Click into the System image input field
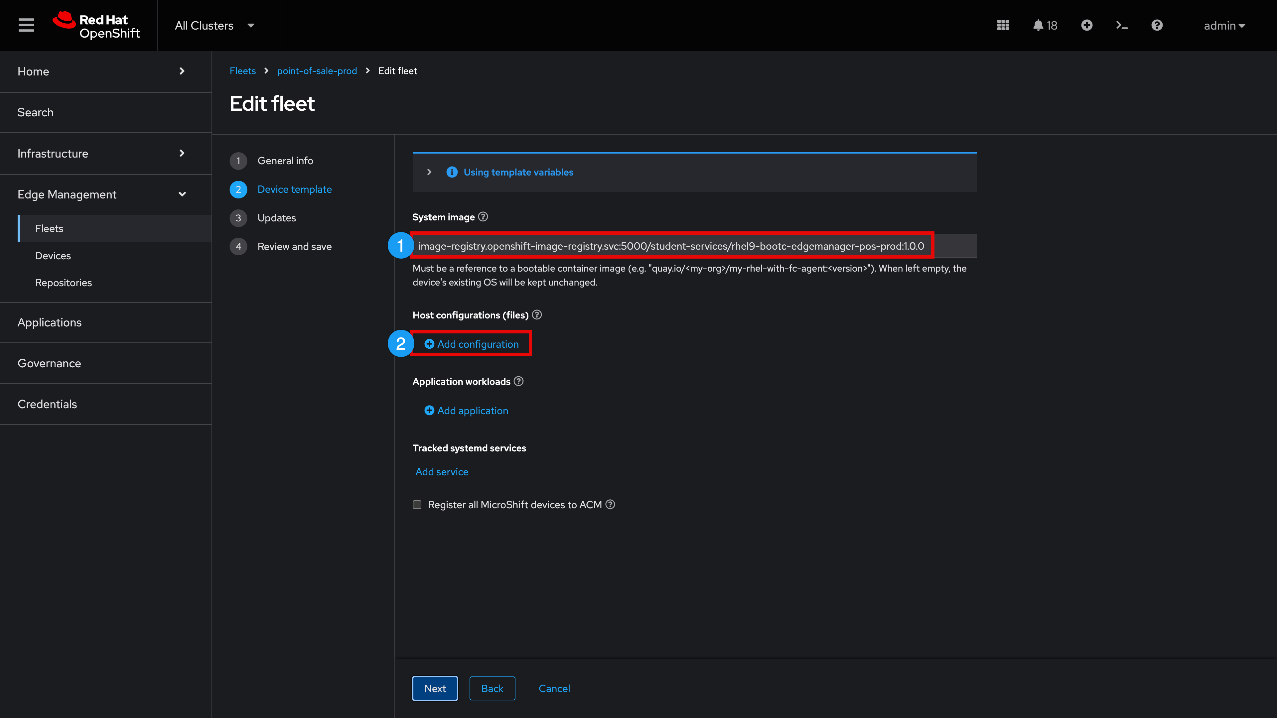 [694, 246]
